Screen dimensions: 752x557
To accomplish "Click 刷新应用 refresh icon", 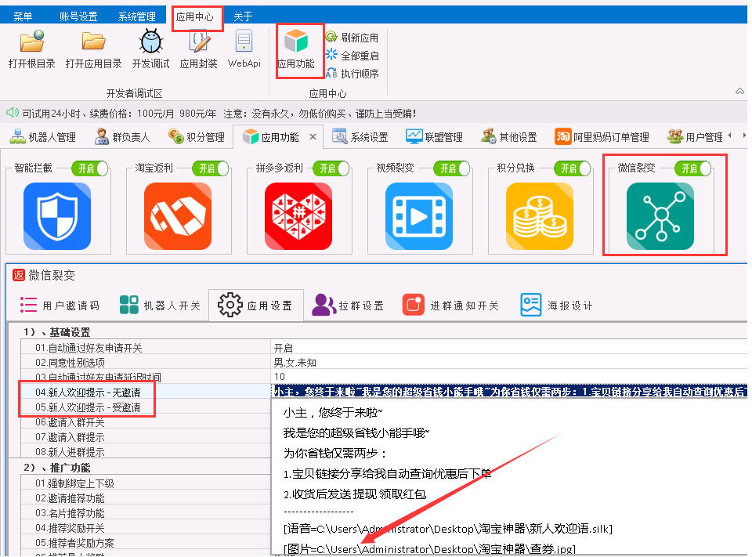I will coord(331,37).
